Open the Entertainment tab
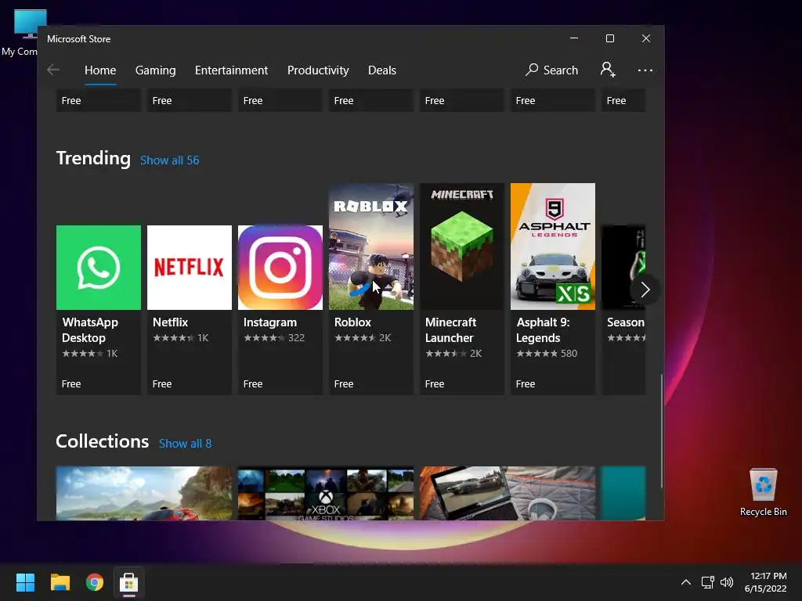The image size is (802, 601). (x=231, y=70)
